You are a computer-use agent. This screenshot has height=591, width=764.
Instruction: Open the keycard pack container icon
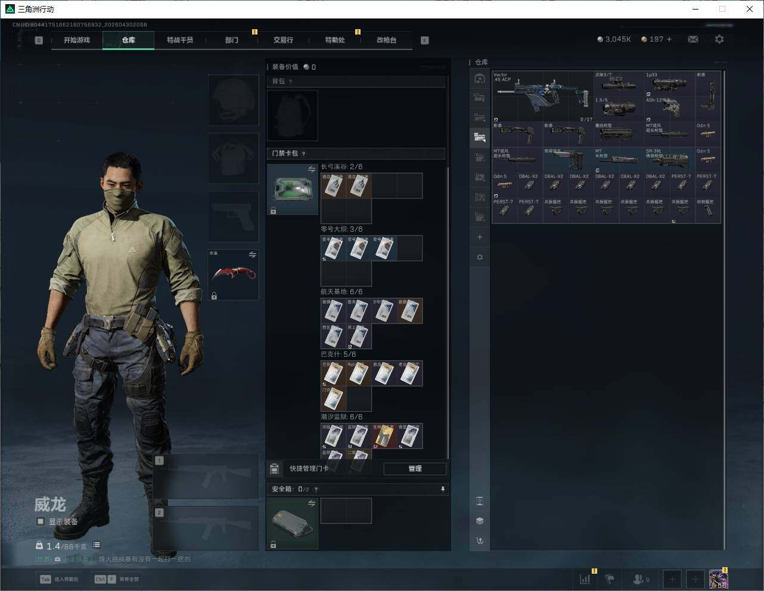(292, 189)
